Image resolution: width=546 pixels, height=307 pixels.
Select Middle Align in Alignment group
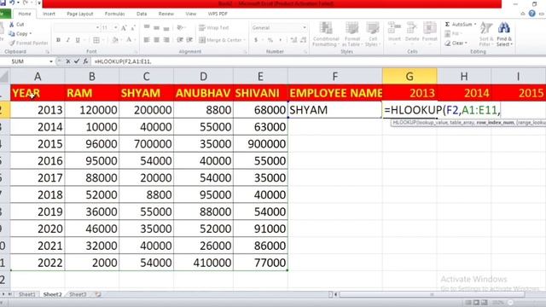156,27
